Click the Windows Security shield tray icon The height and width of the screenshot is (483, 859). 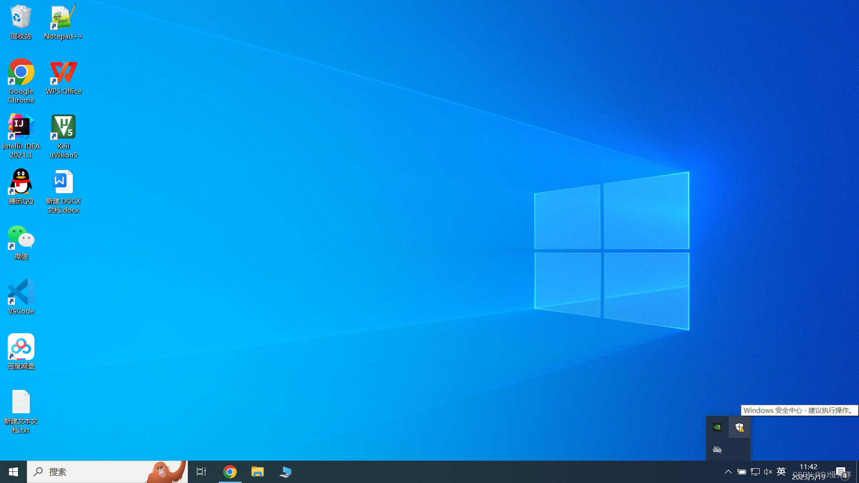coord(740,428)
